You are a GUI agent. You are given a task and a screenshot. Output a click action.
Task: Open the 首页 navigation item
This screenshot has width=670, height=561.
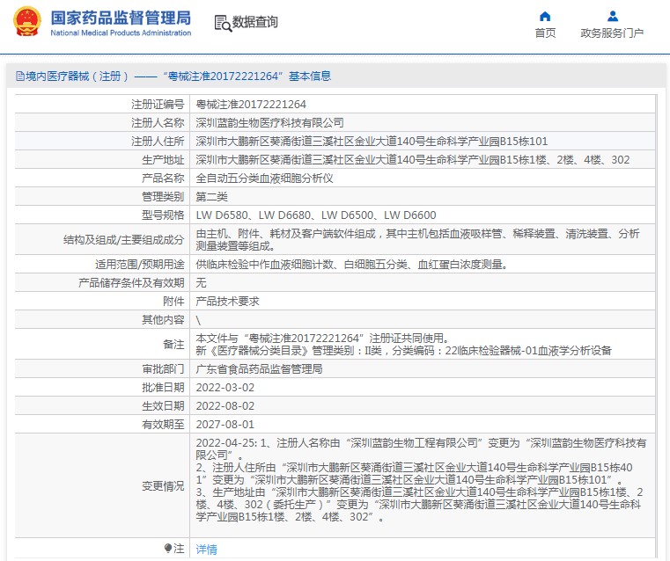point(545,33)
